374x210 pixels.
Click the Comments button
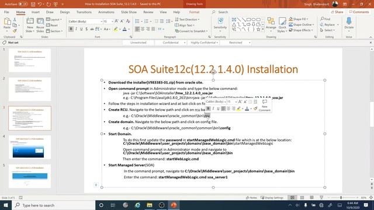click(359, 12)
